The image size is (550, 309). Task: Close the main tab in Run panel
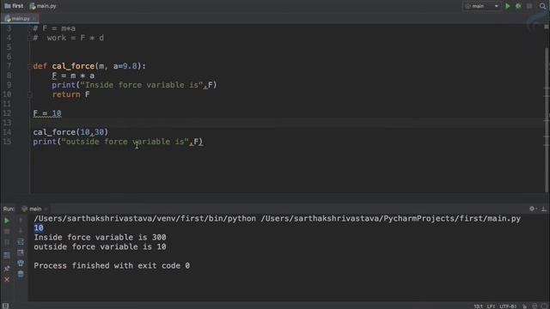pyautogui.click(x=46, y=209)
